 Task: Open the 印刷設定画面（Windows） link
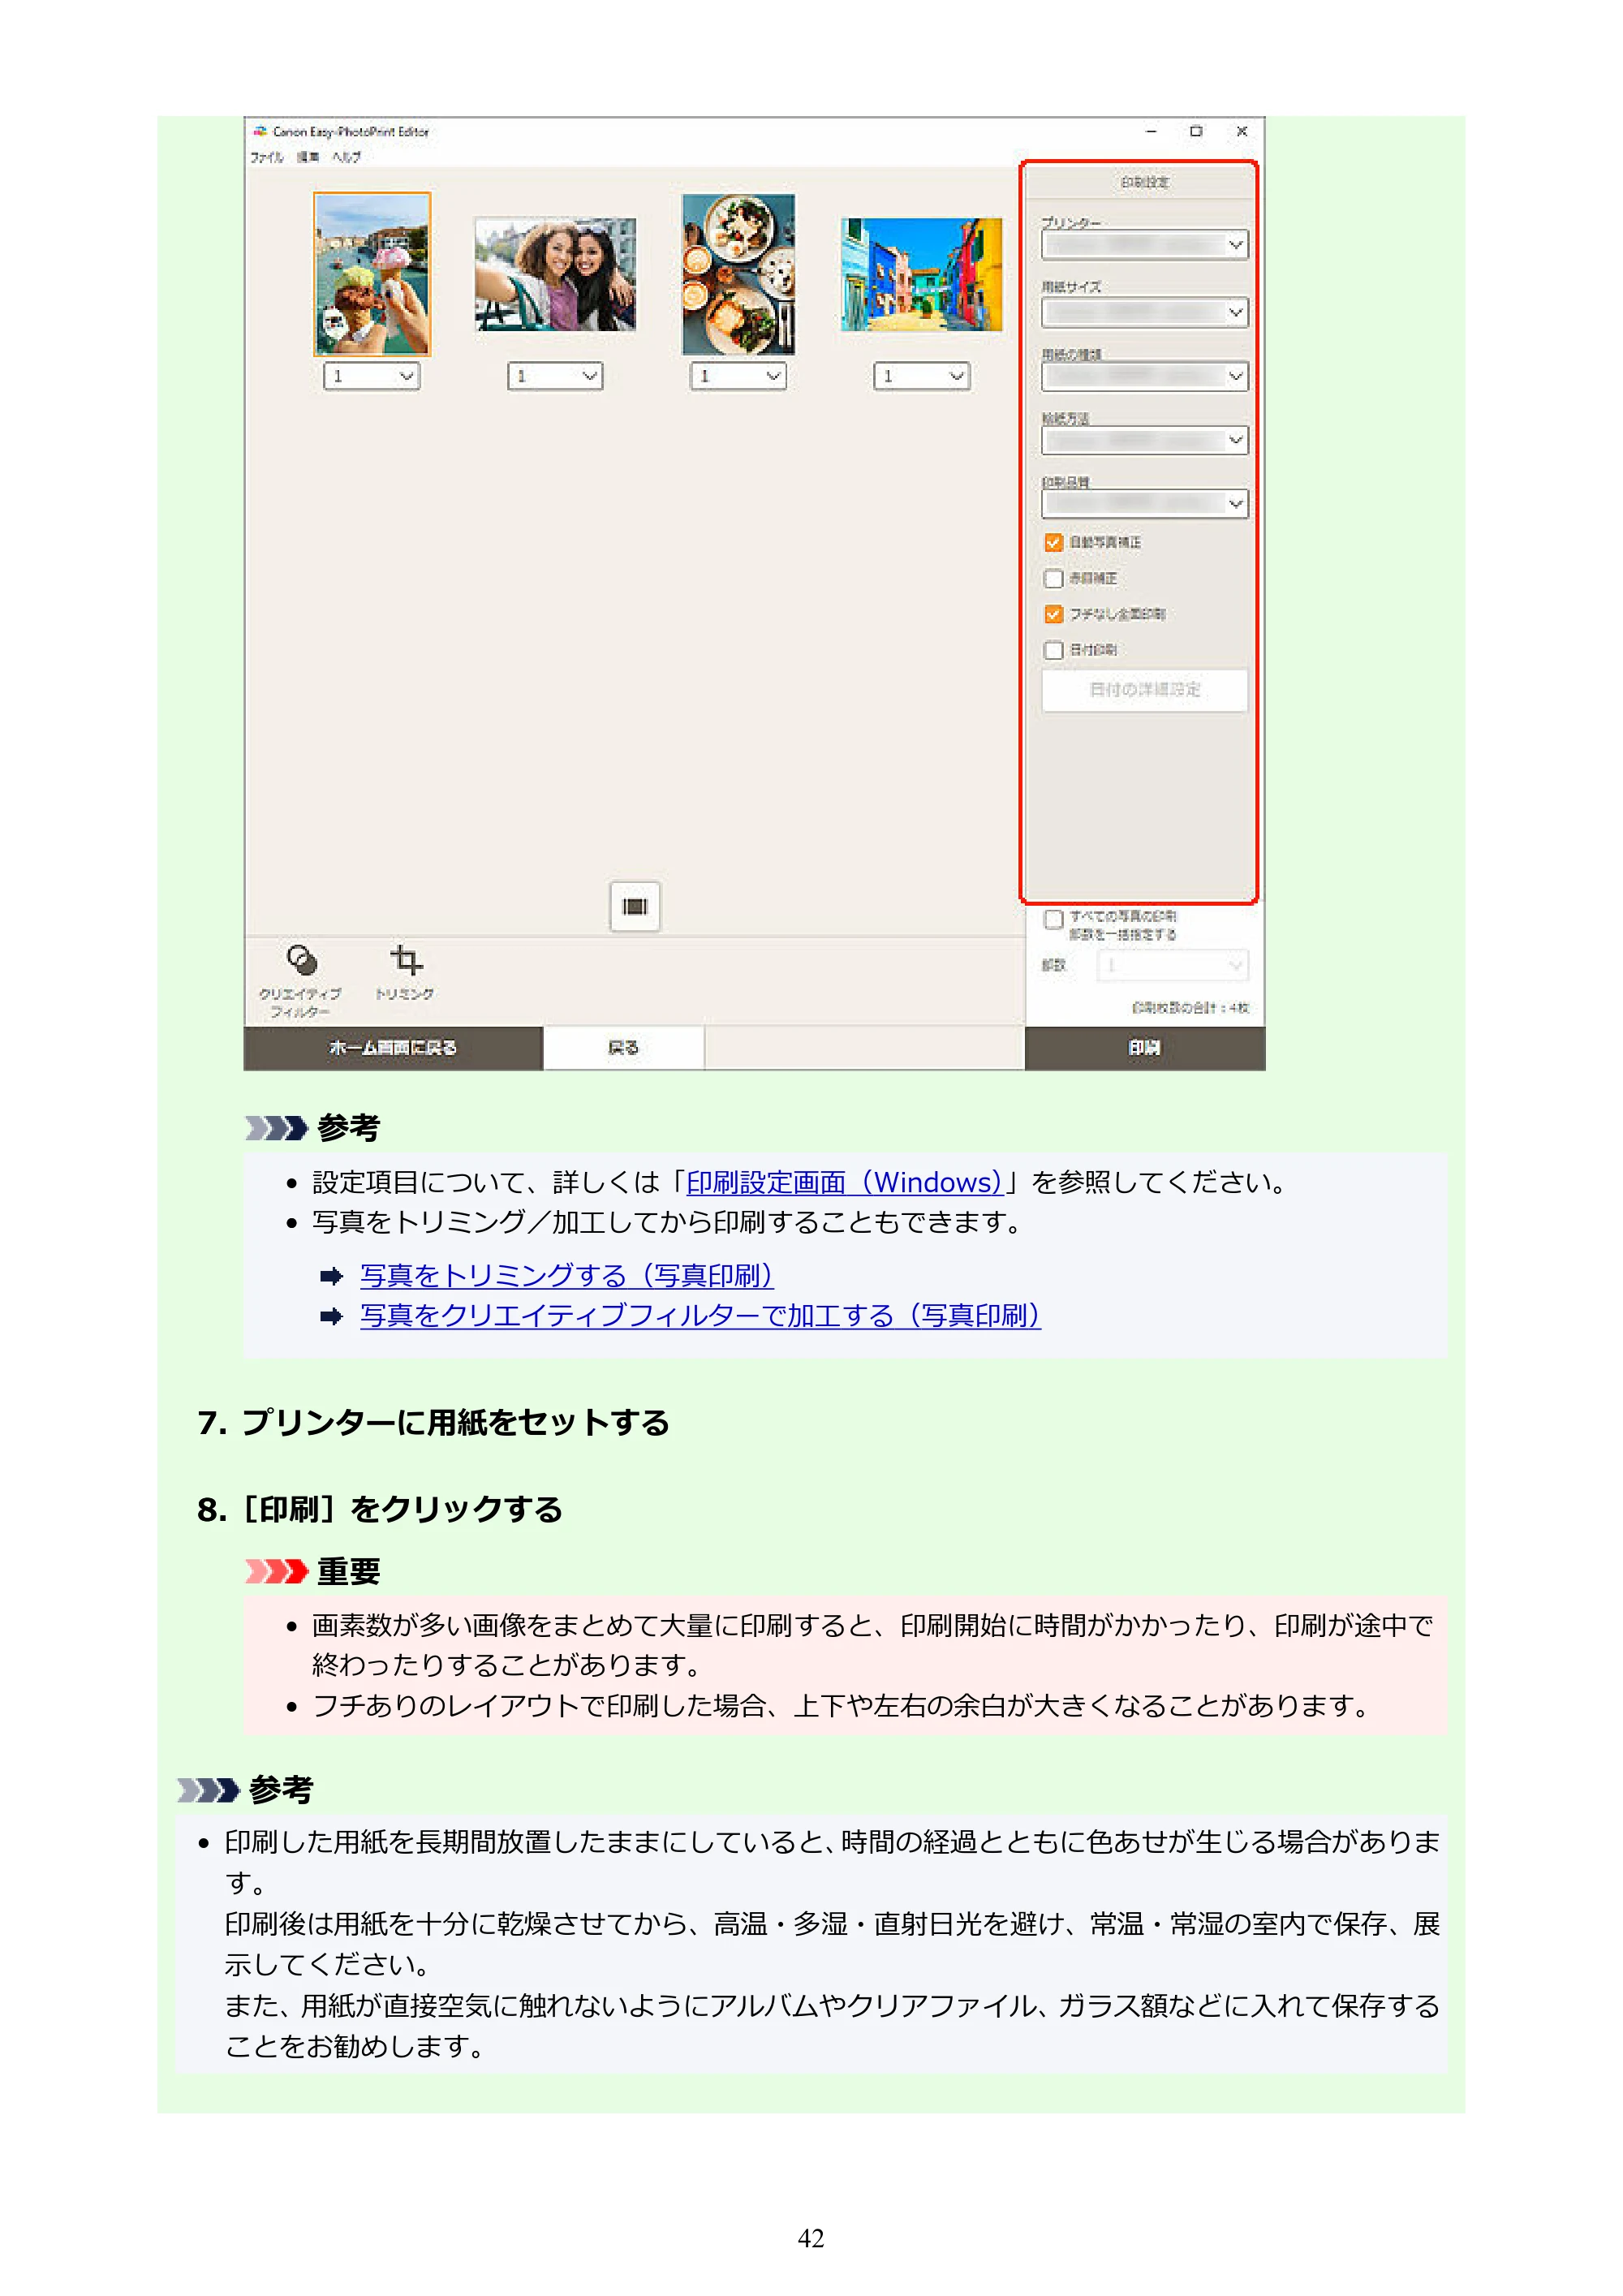(x=844, y=1182)
